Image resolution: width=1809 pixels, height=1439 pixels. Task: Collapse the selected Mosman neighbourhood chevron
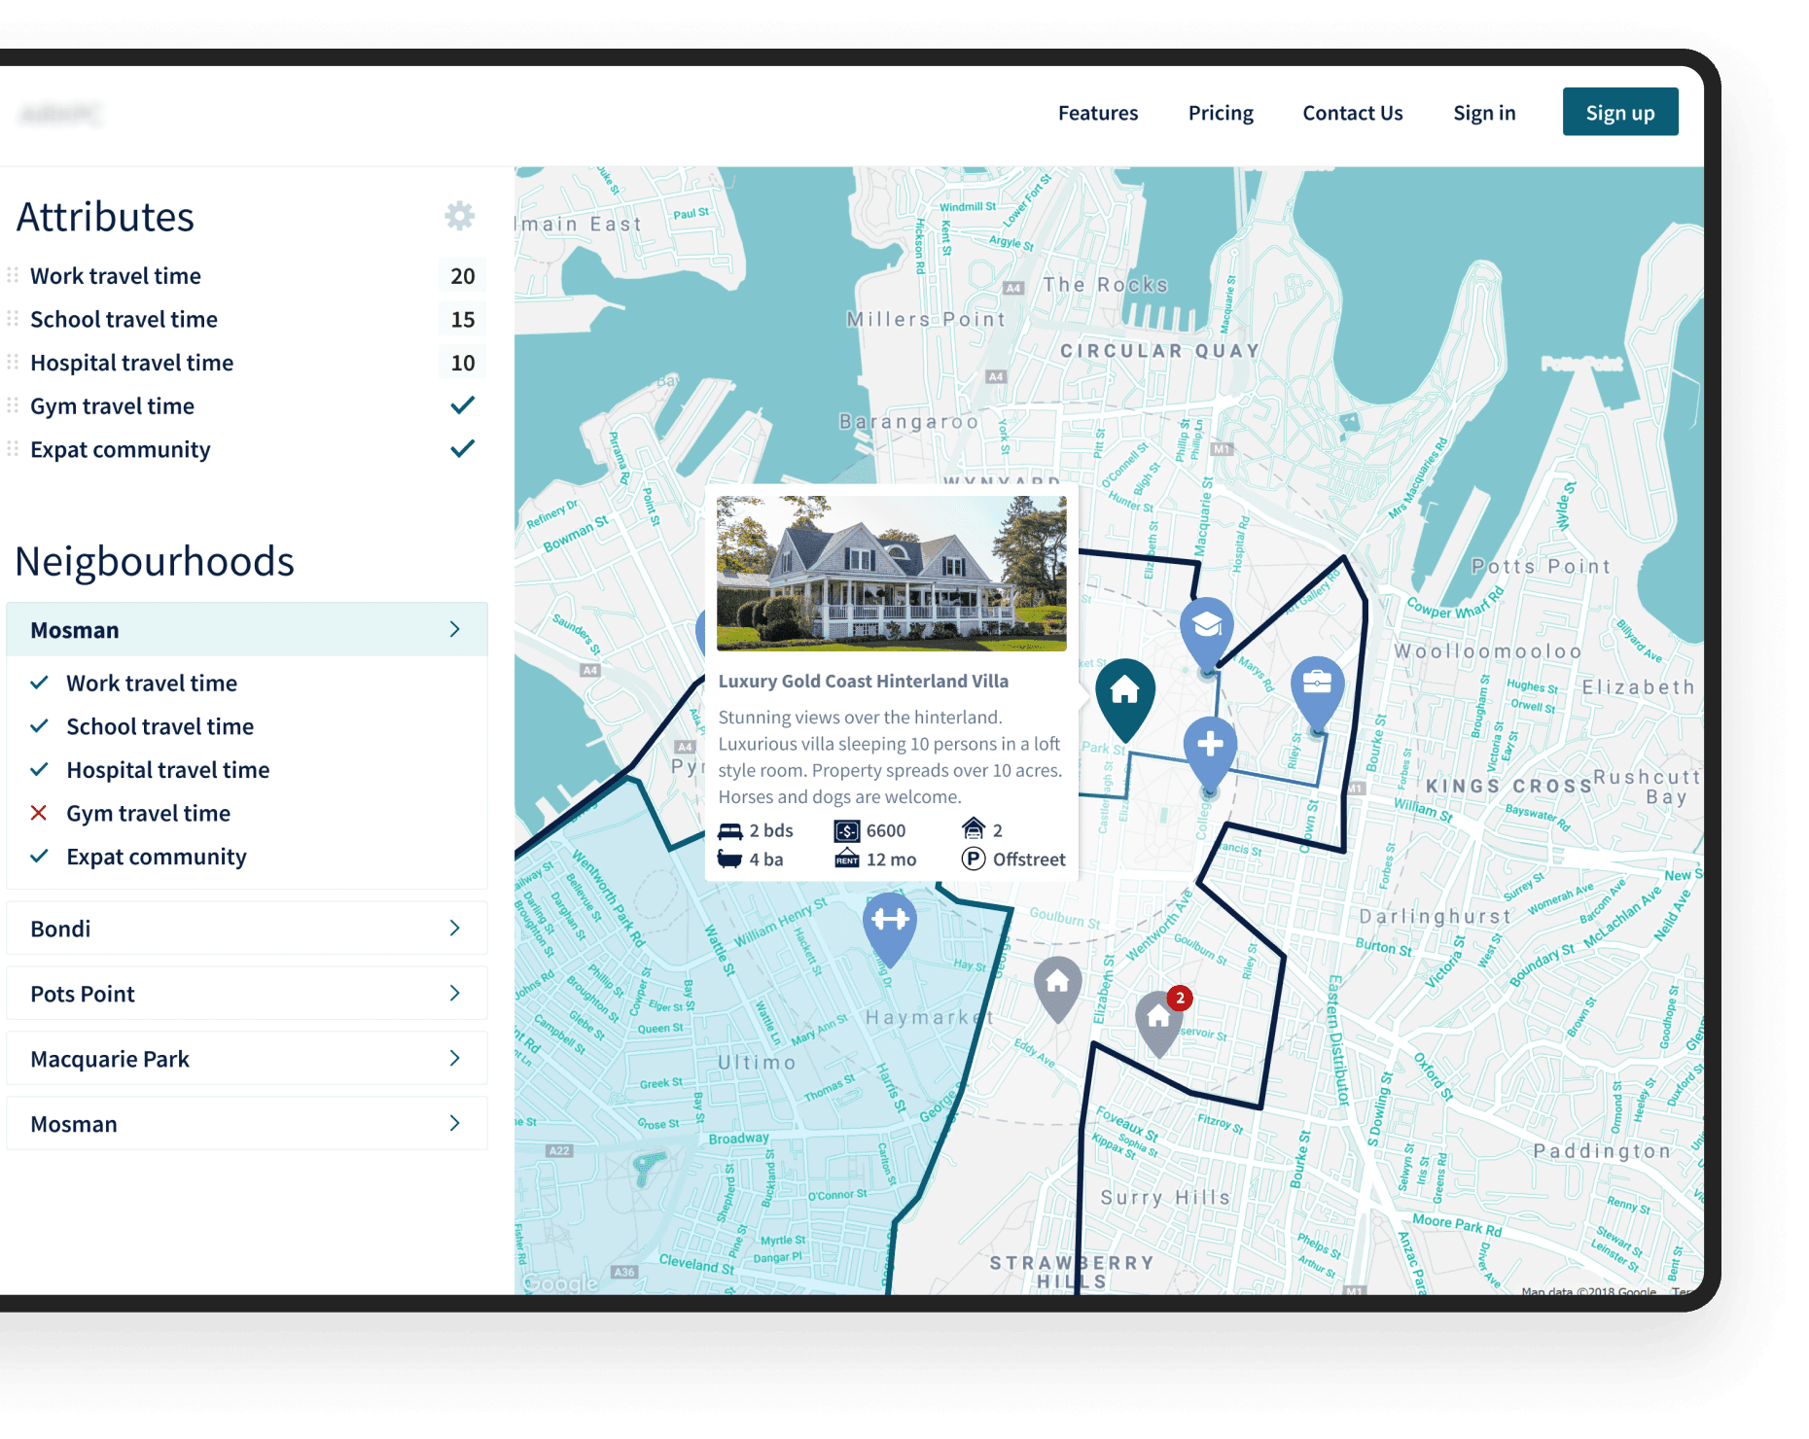pos(454,629)
